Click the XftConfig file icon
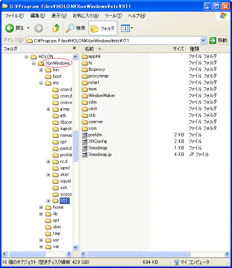This screenshot has height=268, width=232. point(85,142)
